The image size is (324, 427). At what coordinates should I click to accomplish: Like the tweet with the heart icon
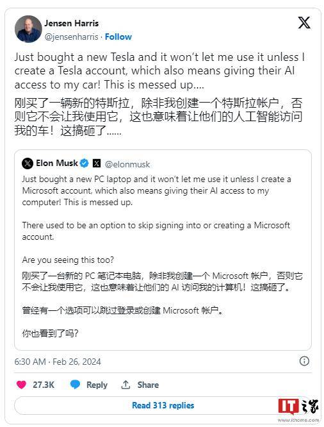(21, 385)
